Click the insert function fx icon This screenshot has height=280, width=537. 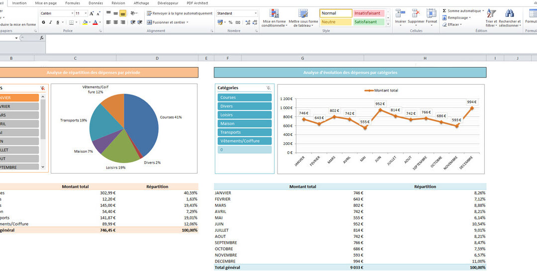tap(41, 38)
